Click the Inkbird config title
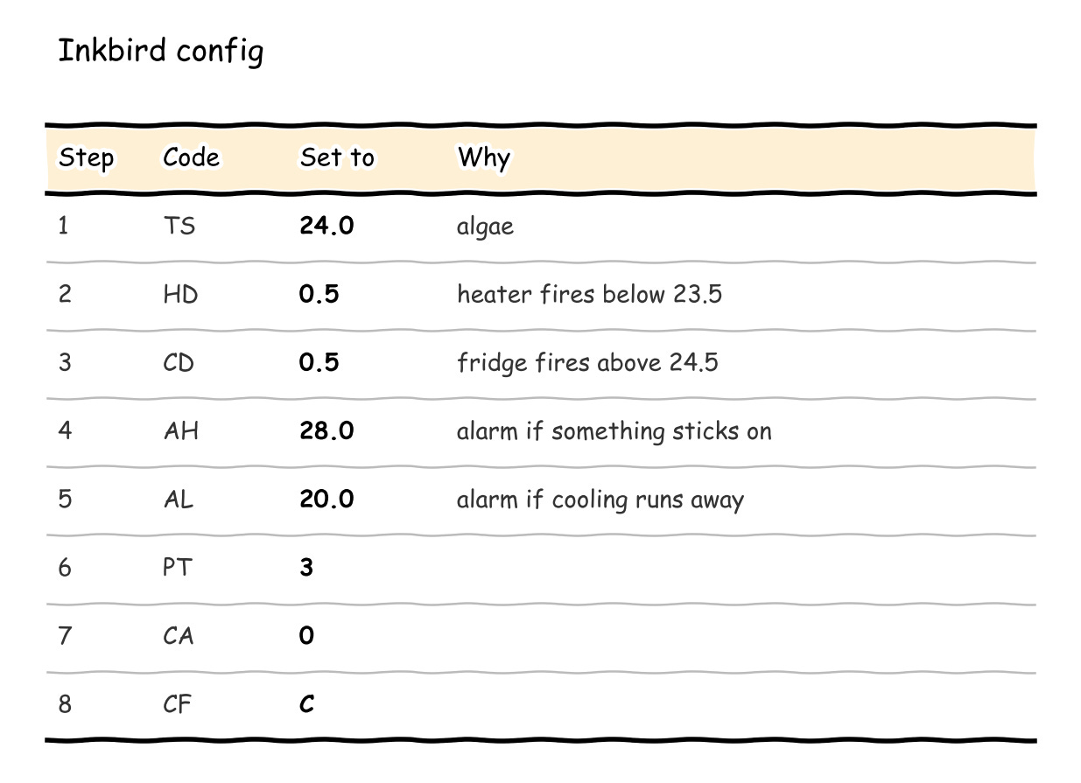 160,51
